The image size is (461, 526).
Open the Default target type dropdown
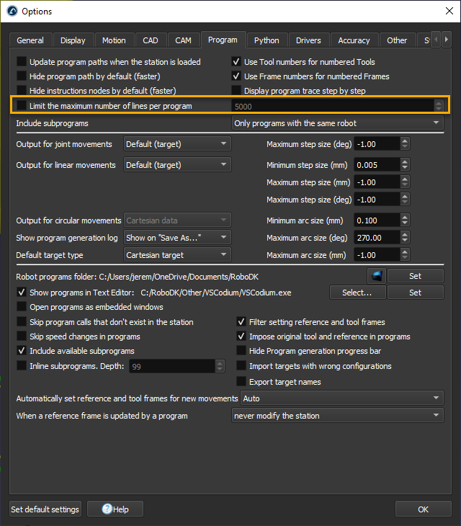pos(177,255)
